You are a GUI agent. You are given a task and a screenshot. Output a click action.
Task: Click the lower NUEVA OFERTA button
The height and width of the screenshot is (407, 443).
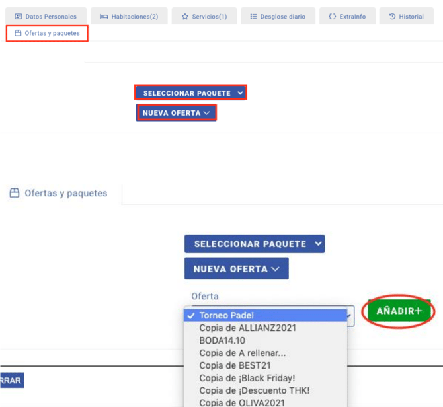coord(236,269)
